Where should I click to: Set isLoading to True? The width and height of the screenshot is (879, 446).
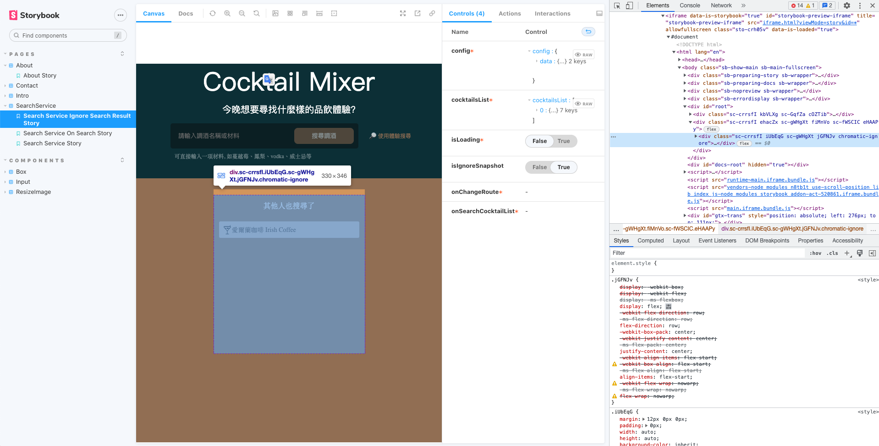564,141
